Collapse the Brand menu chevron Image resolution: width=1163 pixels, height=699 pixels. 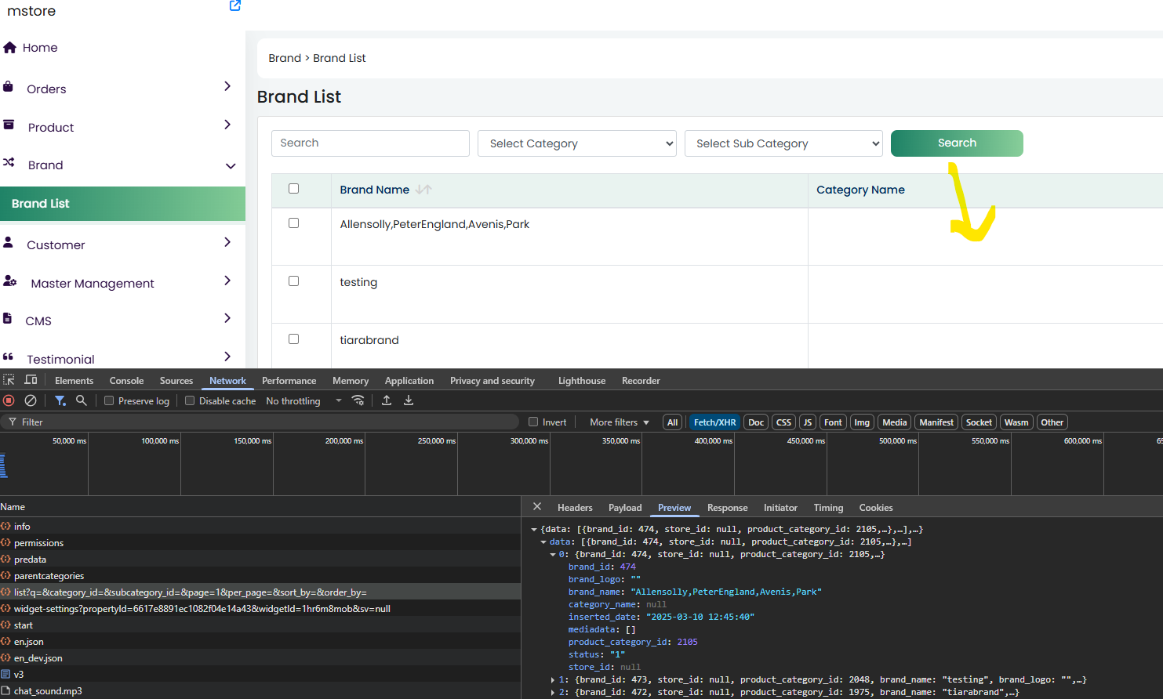(231, 165)
